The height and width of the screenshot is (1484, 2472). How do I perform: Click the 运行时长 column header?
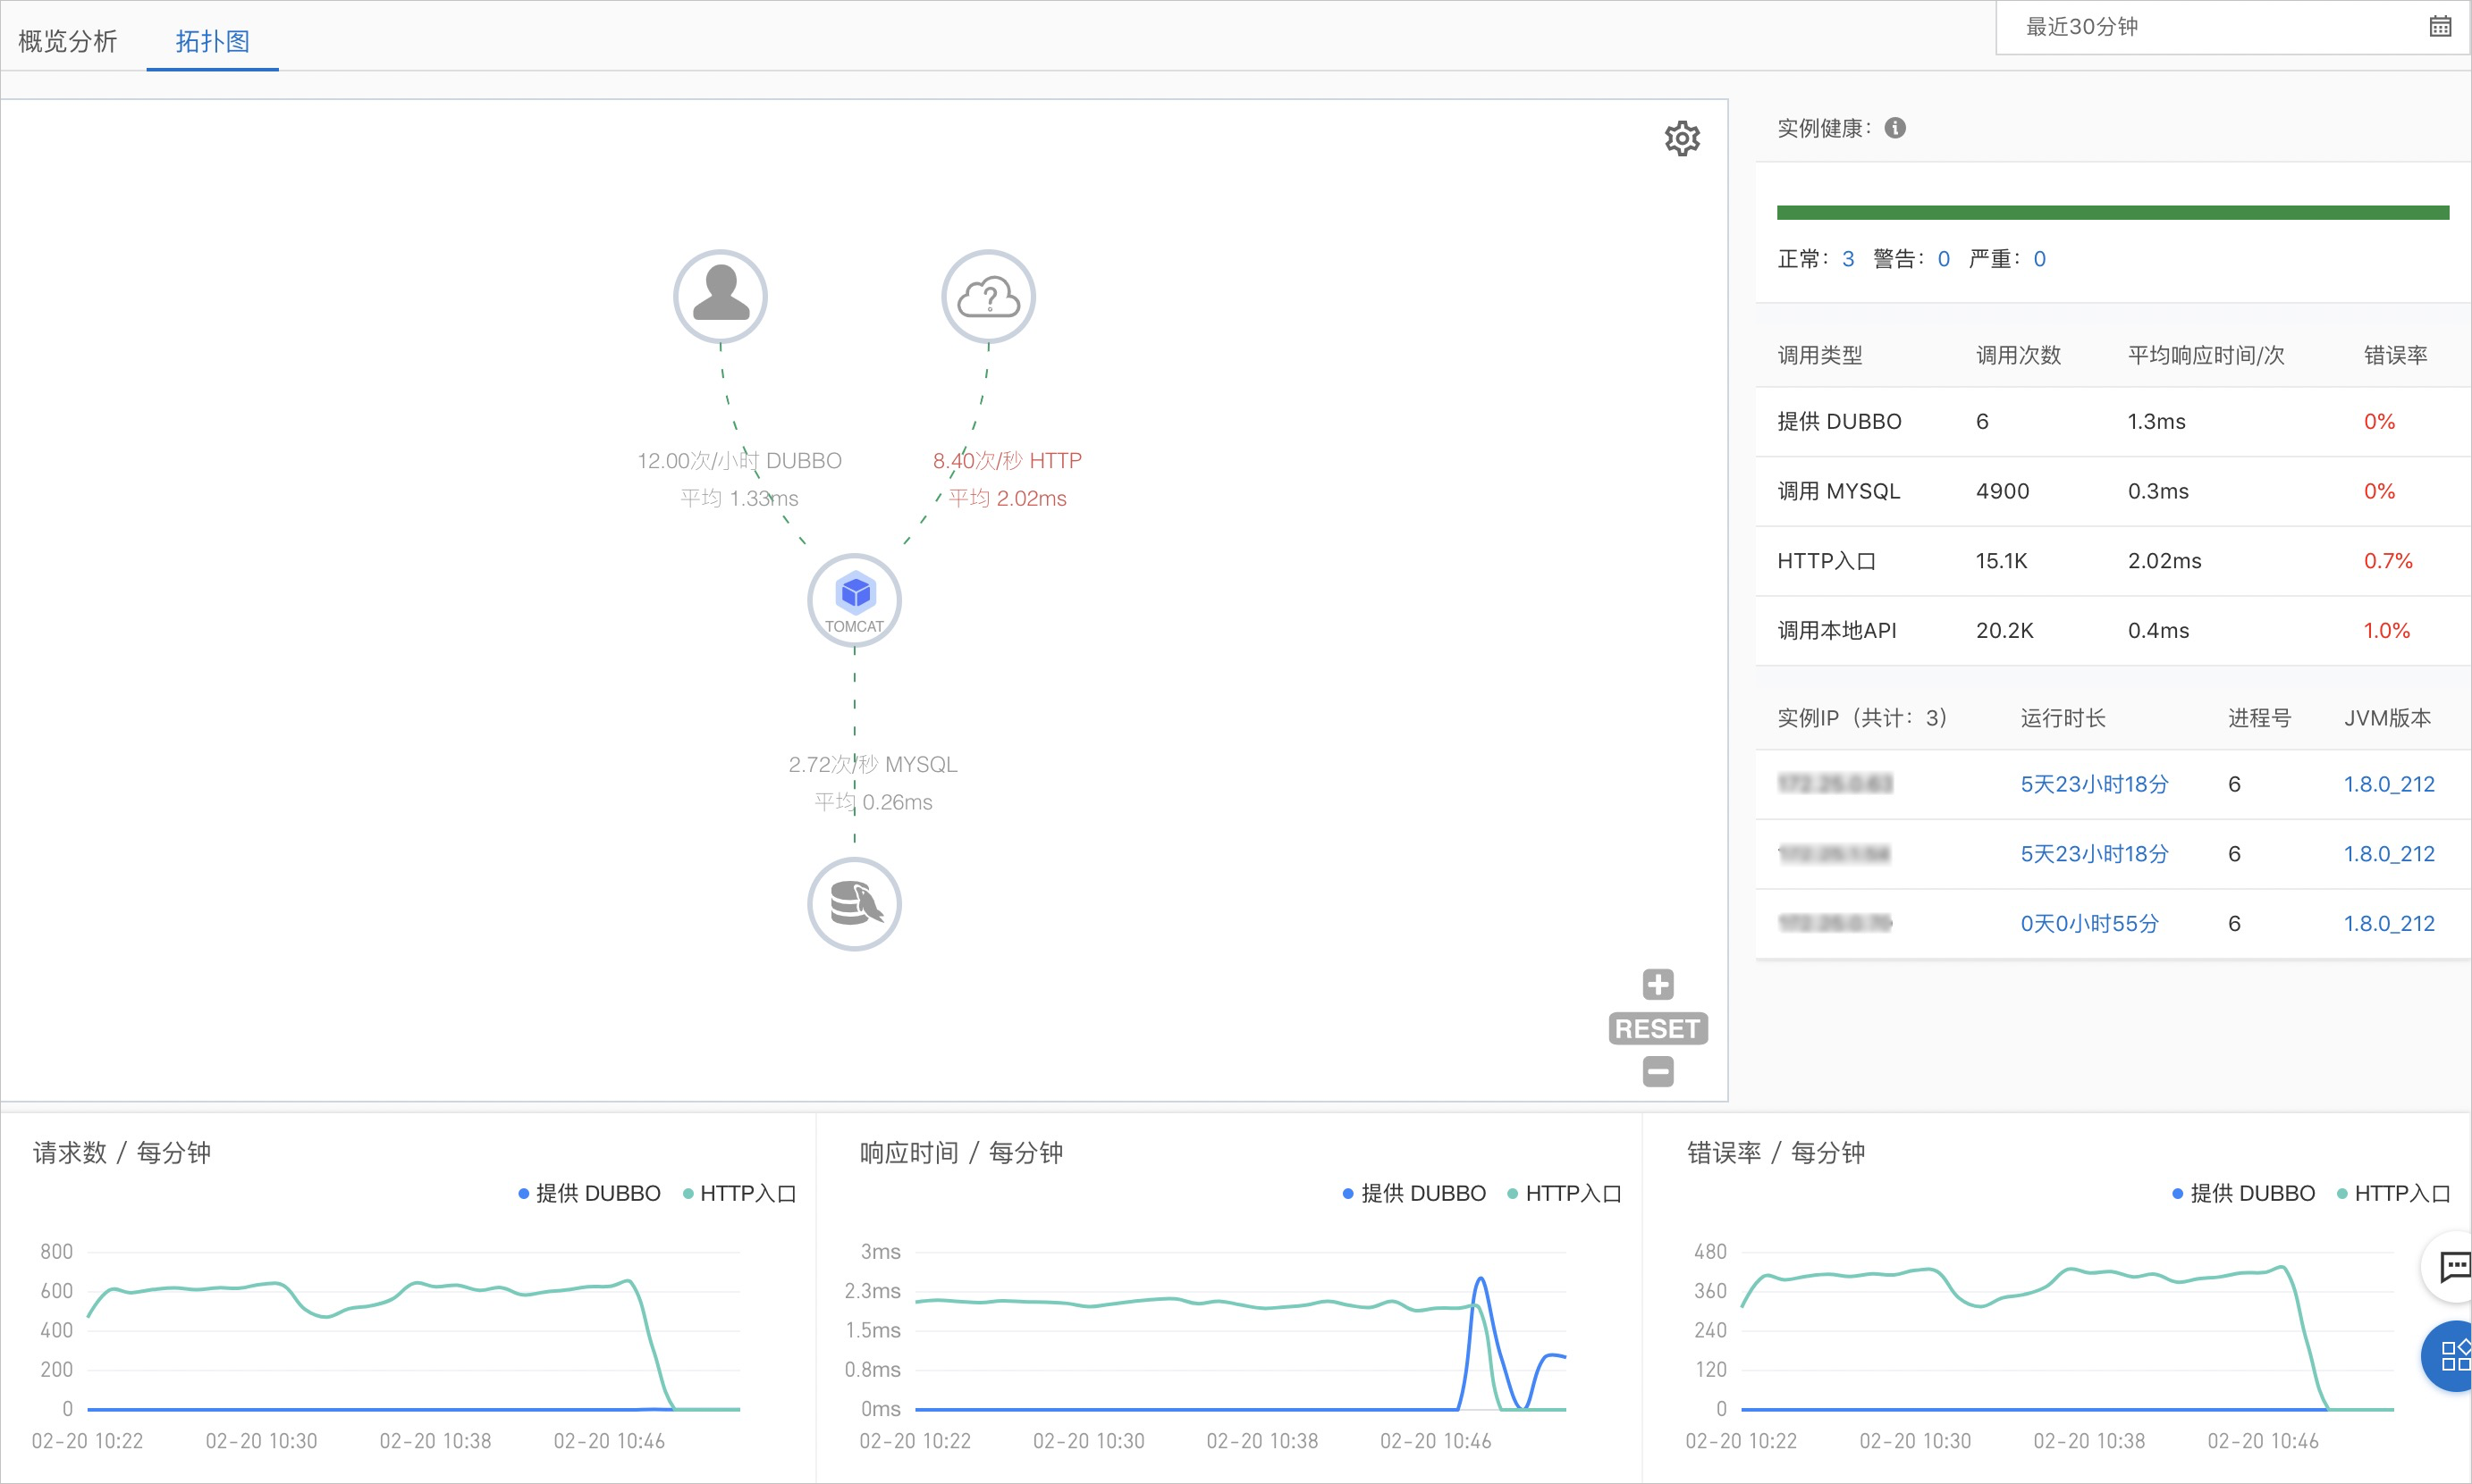[x=2063, y=718]
